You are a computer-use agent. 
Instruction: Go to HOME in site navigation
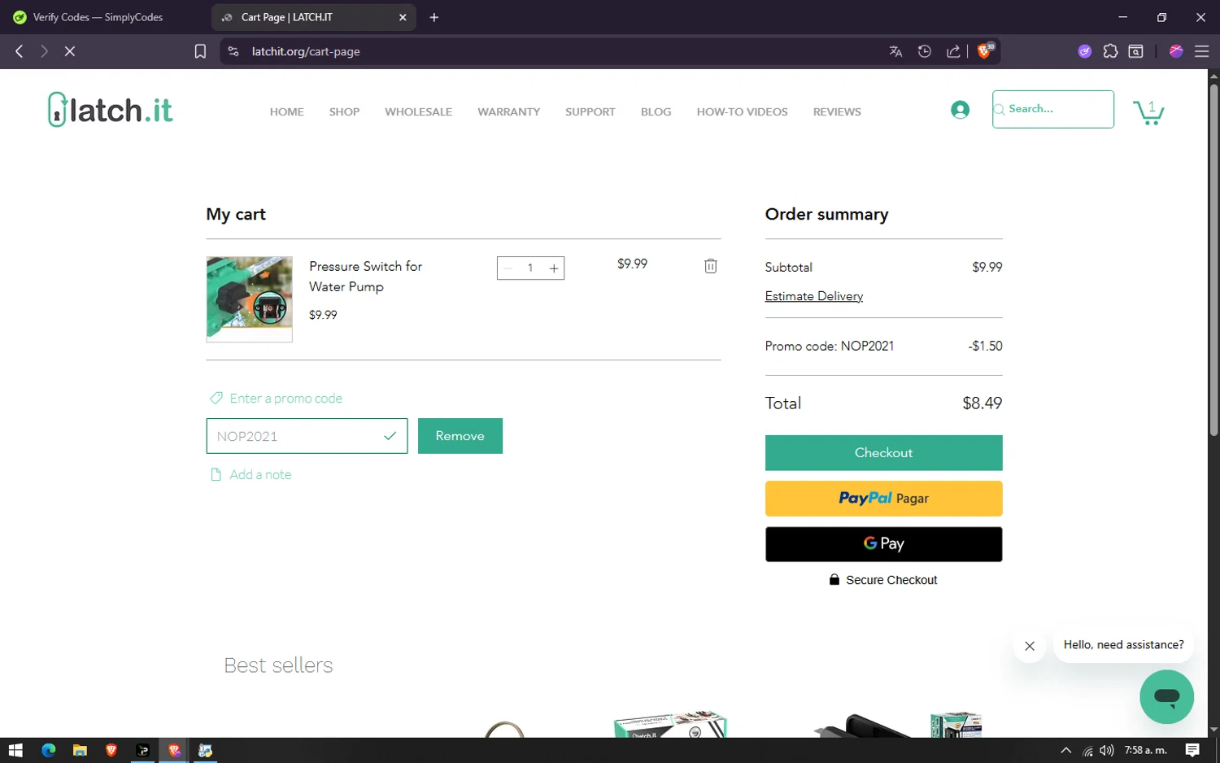pos(287,112)
